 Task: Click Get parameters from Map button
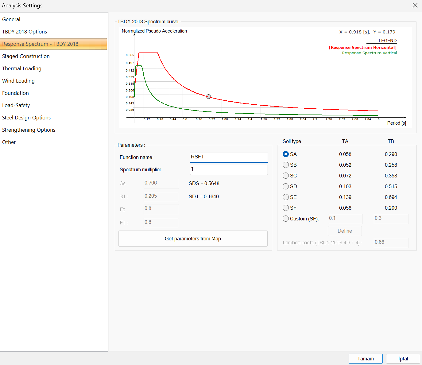coord(193,239)
